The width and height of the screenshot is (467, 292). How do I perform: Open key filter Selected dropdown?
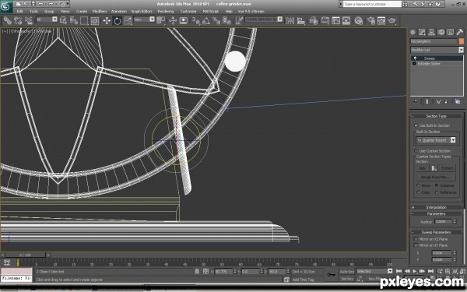click(x=390, y=271)
